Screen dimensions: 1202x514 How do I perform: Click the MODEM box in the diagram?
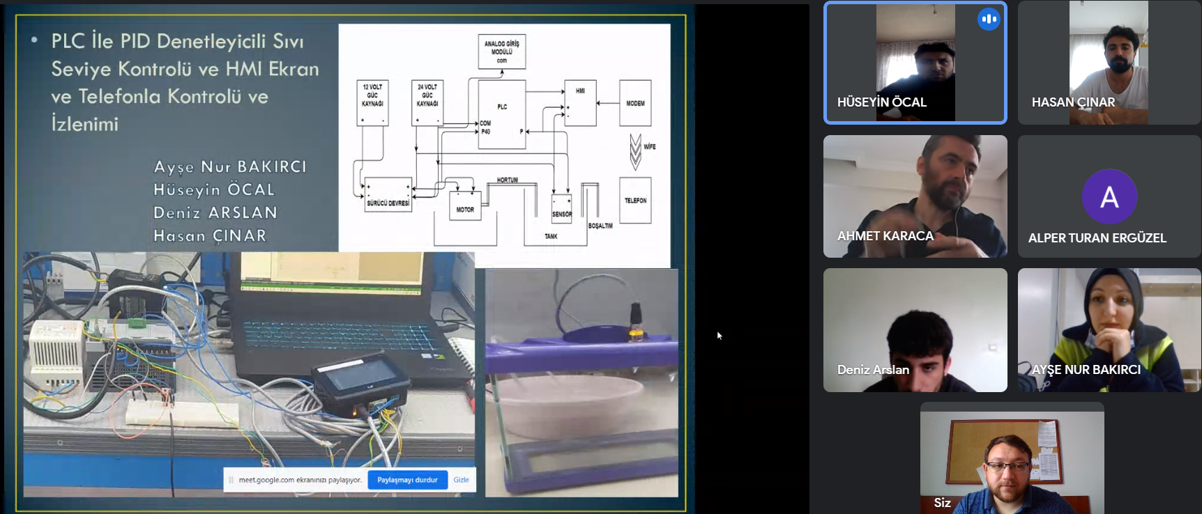[635, 103]
